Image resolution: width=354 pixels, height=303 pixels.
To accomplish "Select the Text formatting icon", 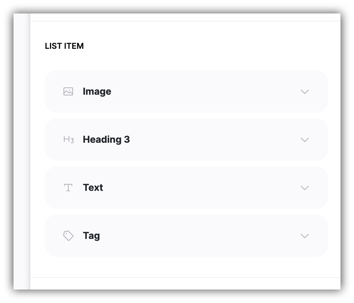I will pos(69,188).
